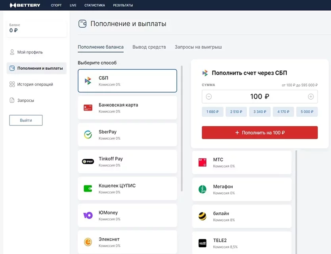The height and width of the screenshot is (254, 331).
Task: Open История операций in the sidebar
Action: coord(35,84)
